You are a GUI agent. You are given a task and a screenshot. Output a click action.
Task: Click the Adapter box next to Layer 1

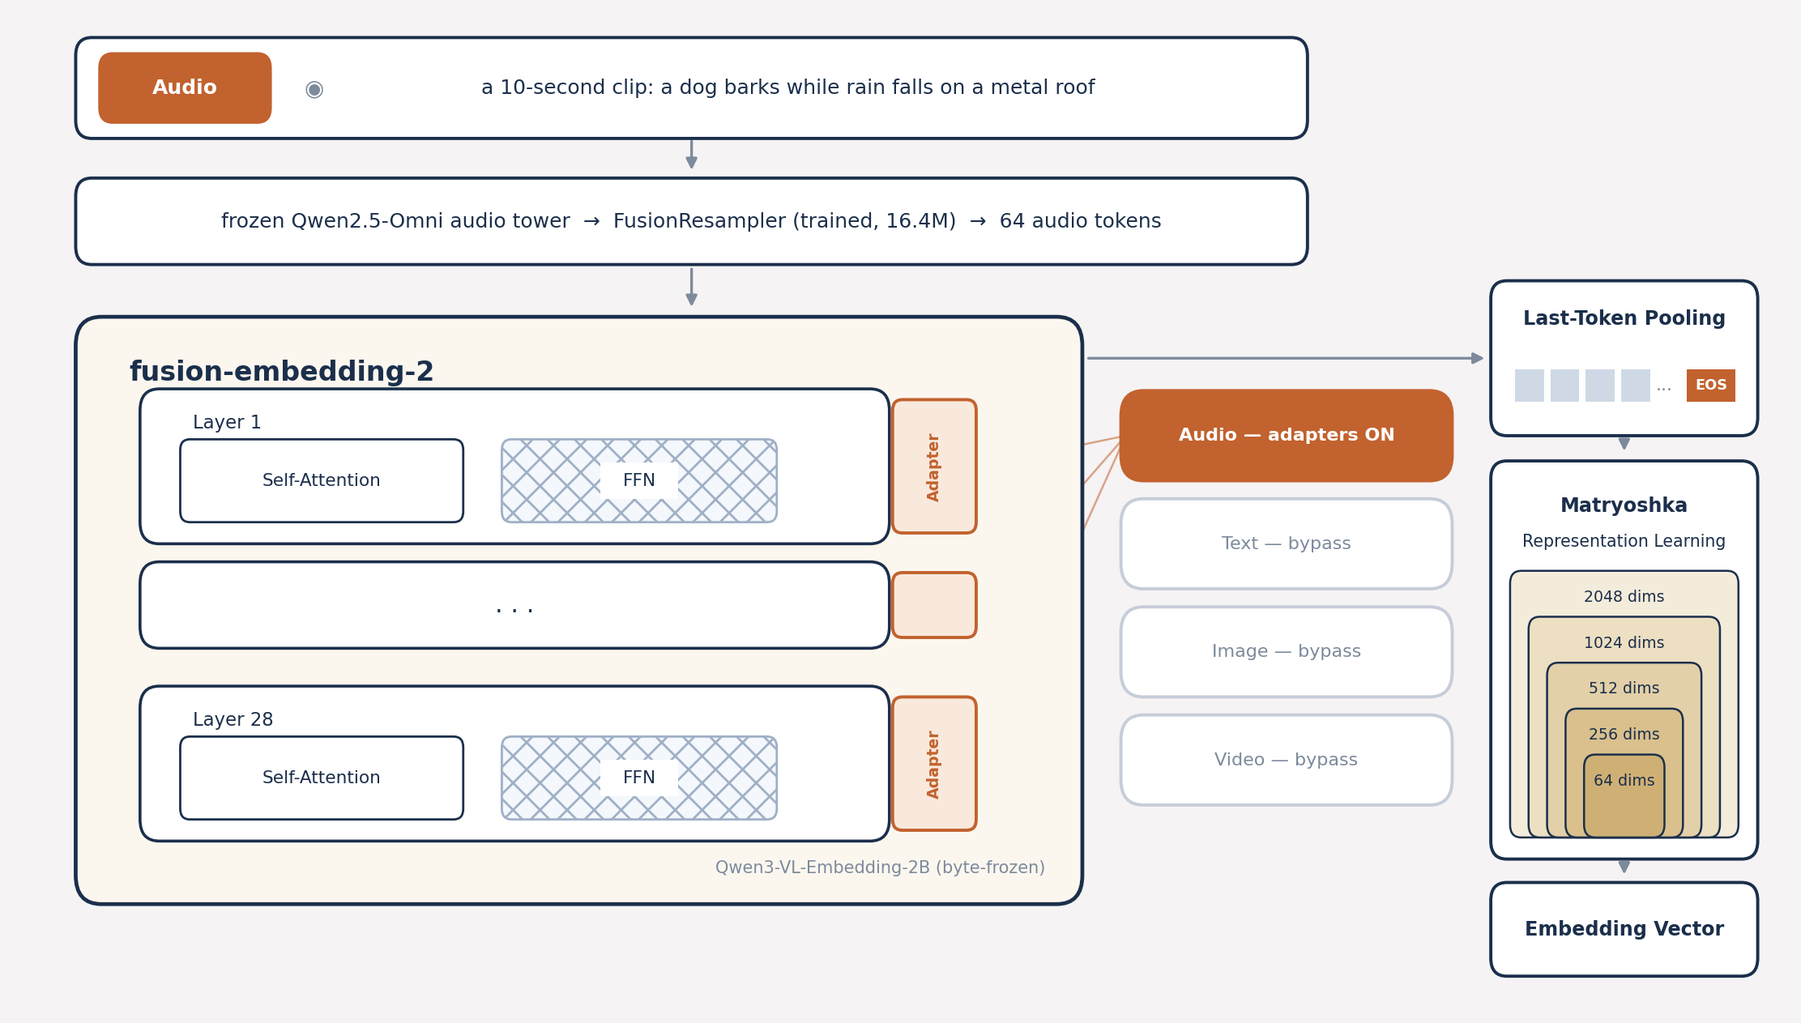(x=934, y=466)
